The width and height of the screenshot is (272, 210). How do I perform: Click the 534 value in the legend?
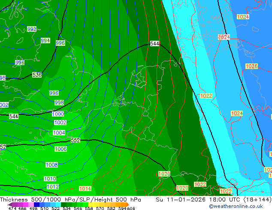point(66,208)
